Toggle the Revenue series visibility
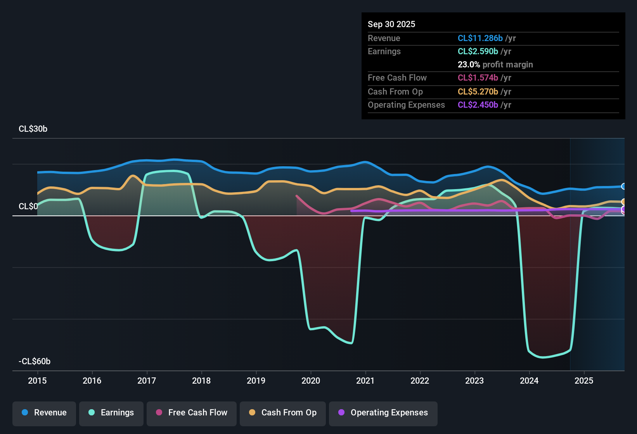This screenshot has width=637, height=434. coord(44,413)
